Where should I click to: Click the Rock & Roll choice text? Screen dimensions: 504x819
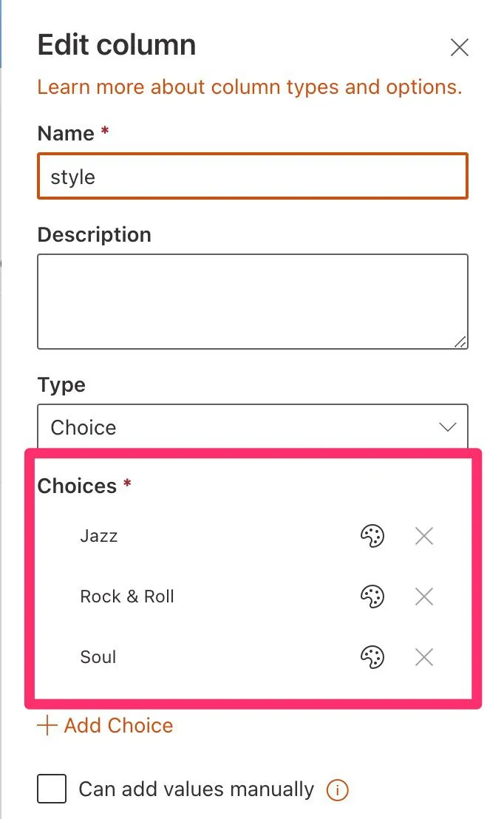point(127,597)
